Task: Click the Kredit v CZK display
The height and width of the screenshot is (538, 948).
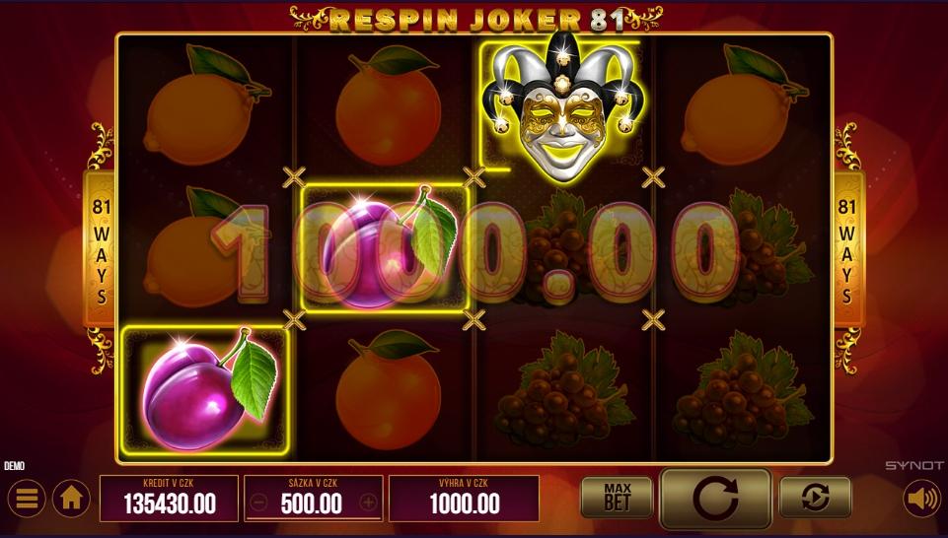Action: (169, 499)
